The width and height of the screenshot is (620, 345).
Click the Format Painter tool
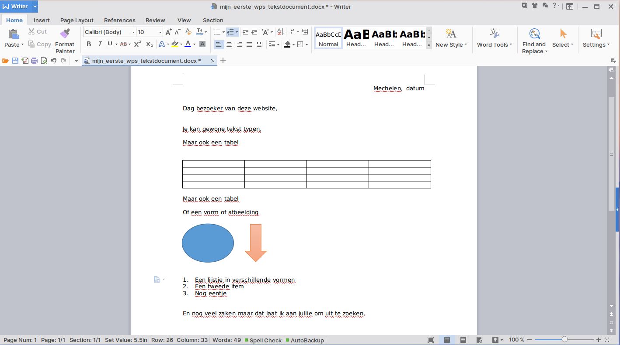pos(65,41)
